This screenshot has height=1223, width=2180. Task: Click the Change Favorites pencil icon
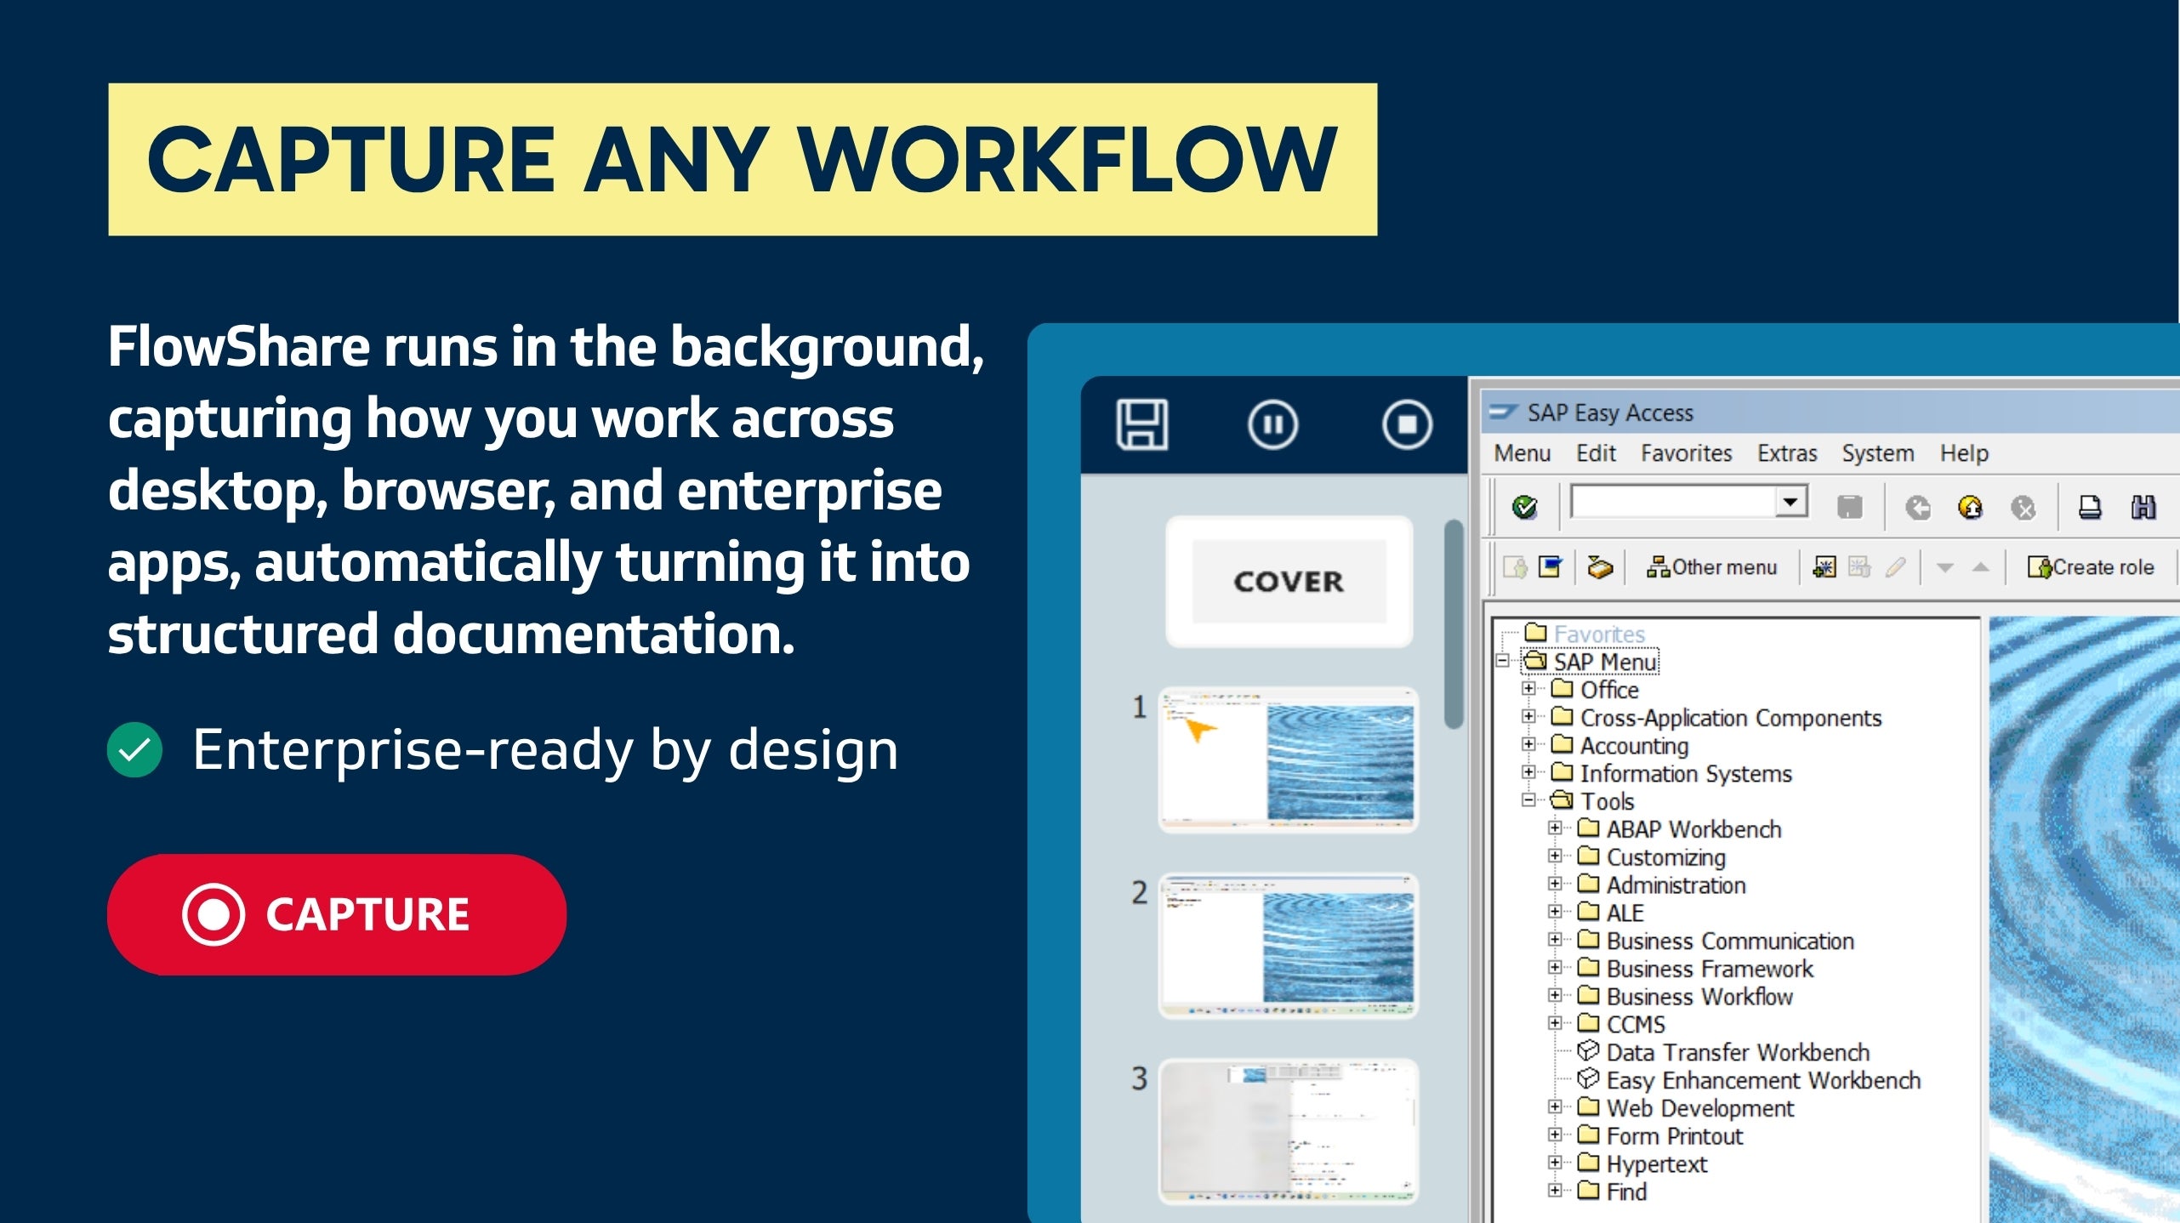click(1895, 566)
